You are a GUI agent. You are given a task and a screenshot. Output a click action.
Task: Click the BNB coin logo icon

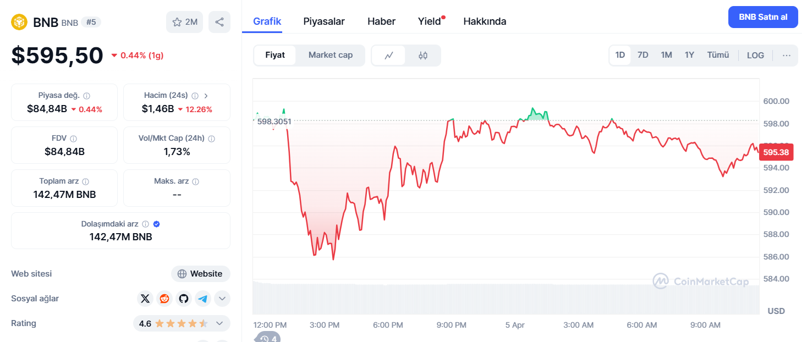pyautogui.click(x=19, y=22)
